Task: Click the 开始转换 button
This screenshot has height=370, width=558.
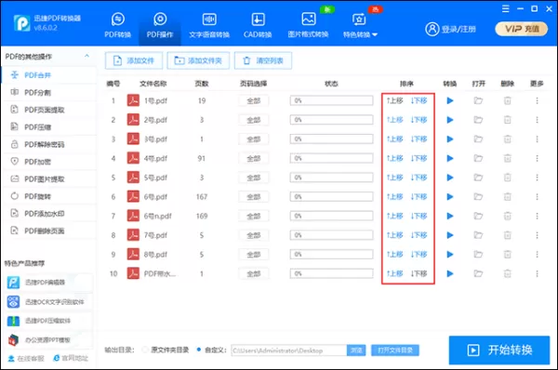Action: click(498, 350)
